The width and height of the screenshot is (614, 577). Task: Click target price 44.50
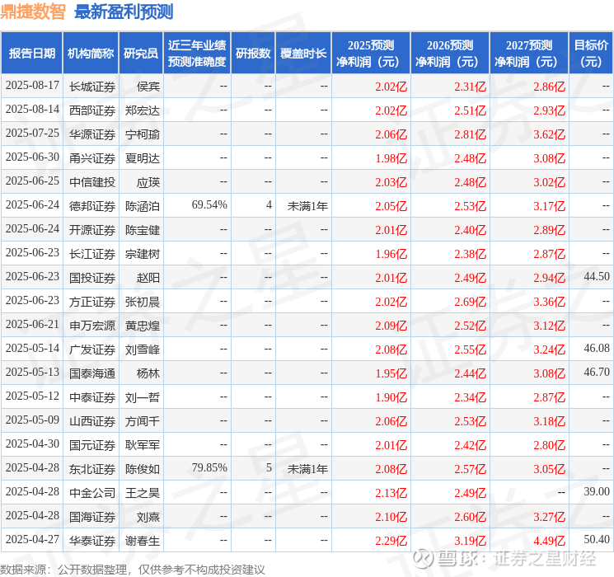point(597,277)
